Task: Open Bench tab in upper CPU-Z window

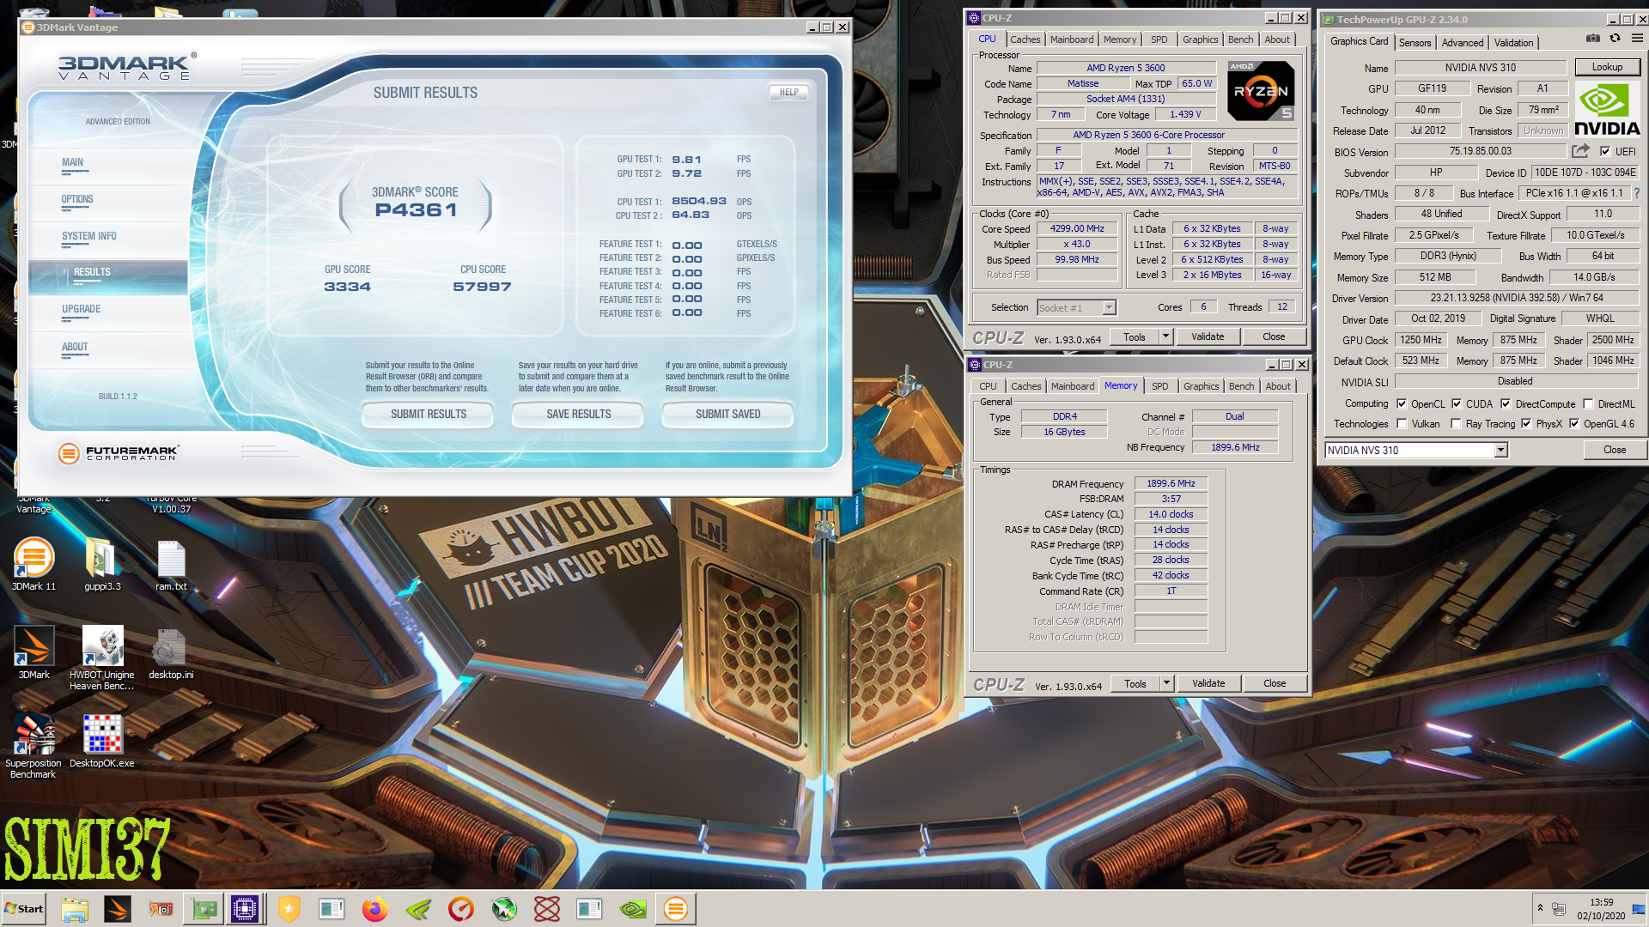Action: click(1240, 39)
